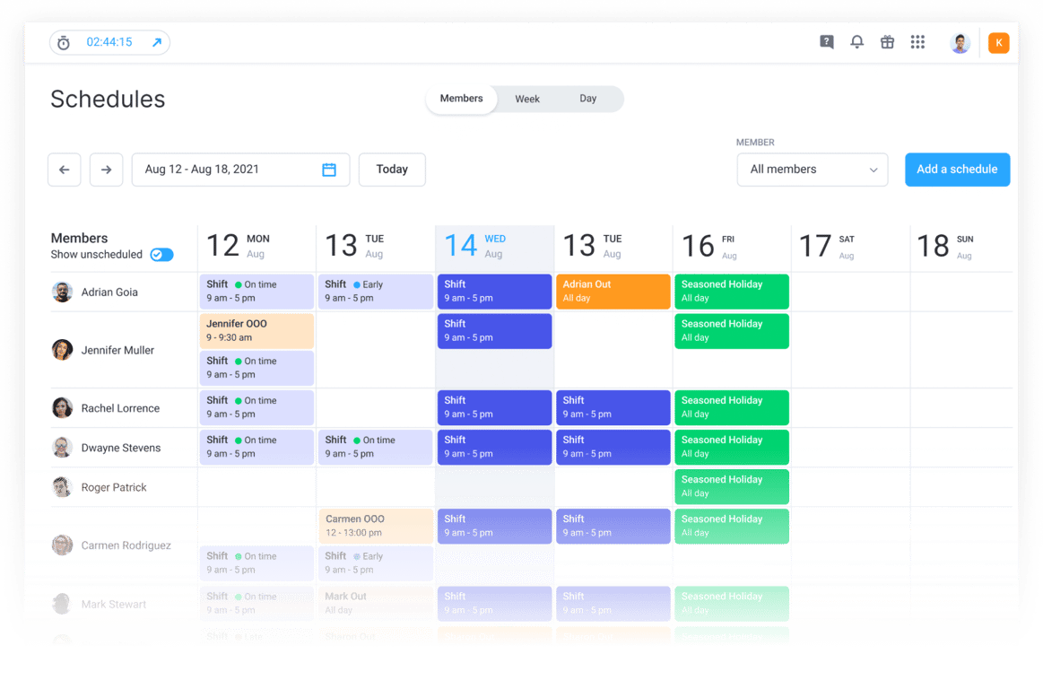The width and height of the screenshot is (1043, 689).
Task: Go to previous week with left arrow
Action: 64,170
